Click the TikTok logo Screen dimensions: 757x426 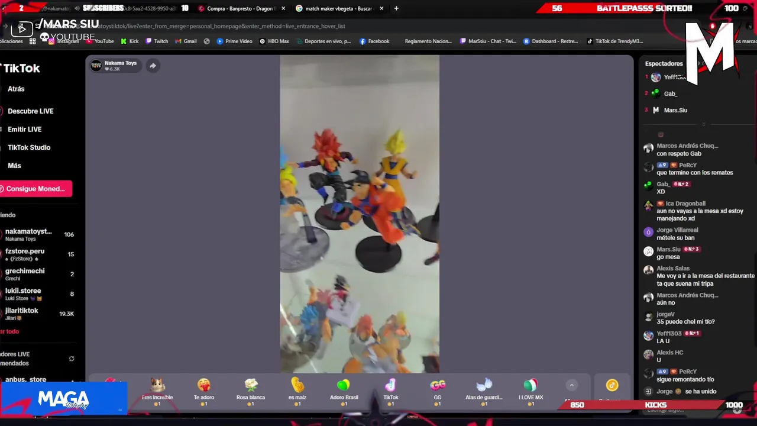pyautogui.click(x=21, y=68)
